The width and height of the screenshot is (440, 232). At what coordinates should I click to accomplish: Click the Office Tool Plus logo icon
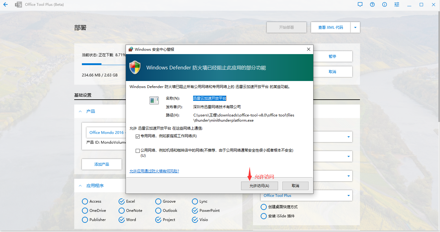(x=18, y=5)
